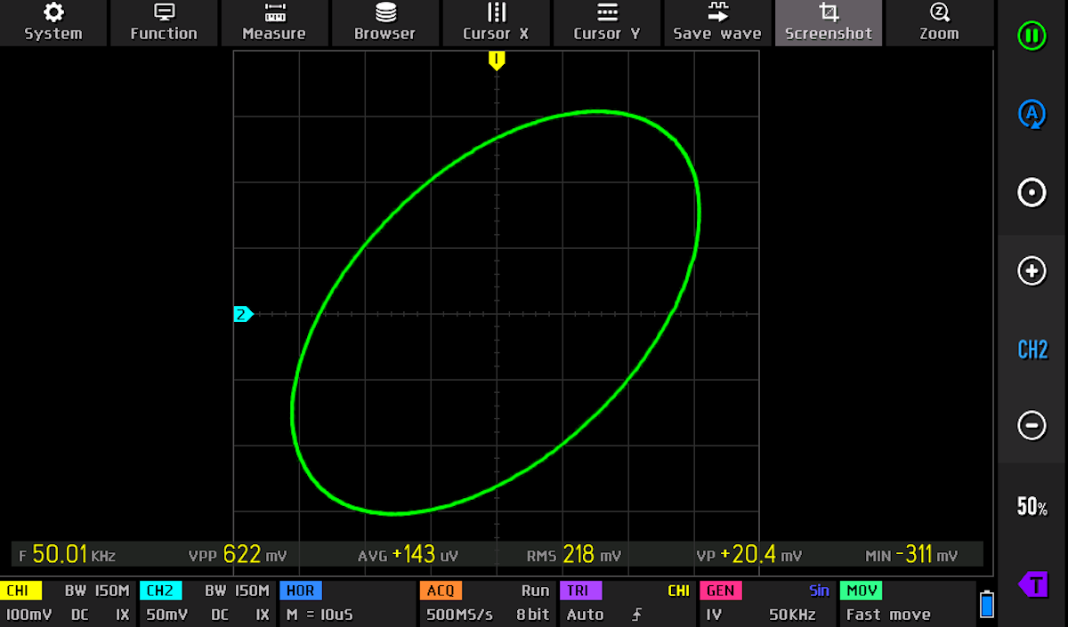
Task: Toggle the CH1 channel tag
Action: pos(20,591)
